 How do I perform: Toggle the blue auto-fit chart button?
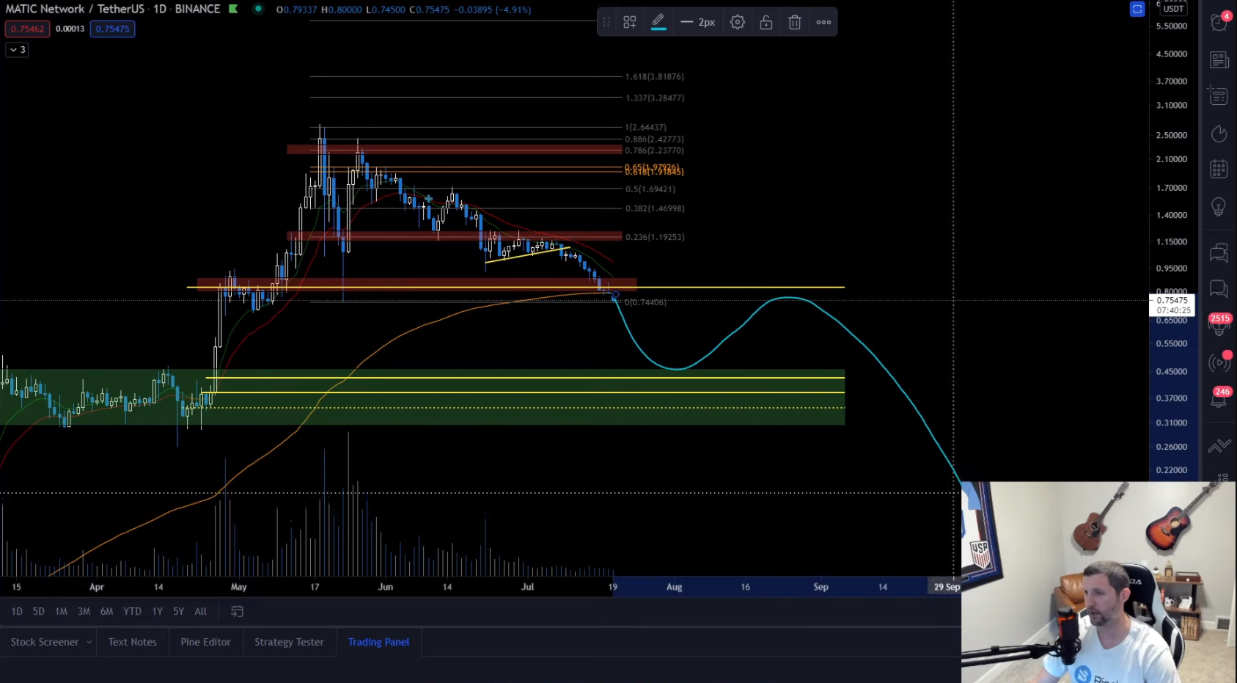[1137, 9]
